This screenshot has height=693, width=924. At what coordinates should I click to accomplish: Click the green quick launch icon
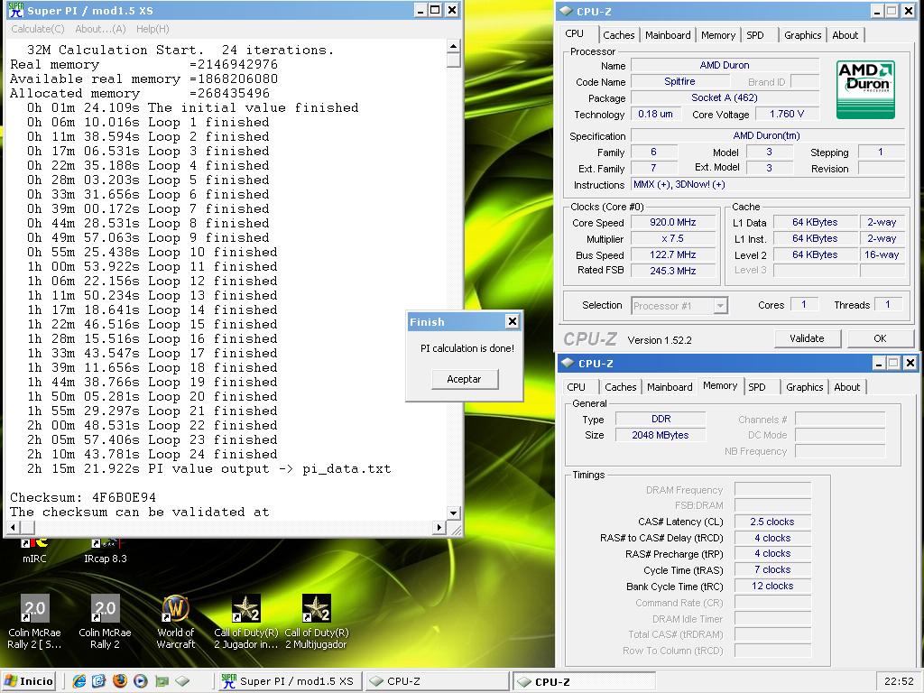point(162,681)
